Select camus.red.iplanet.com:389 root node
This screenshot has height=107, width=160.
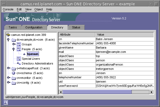click(29, 35)
